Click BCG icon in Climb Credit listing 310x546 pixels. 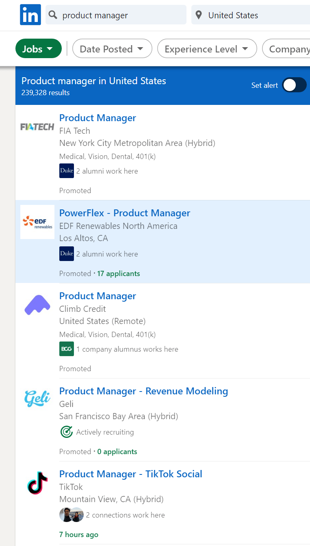pos(67,349)
